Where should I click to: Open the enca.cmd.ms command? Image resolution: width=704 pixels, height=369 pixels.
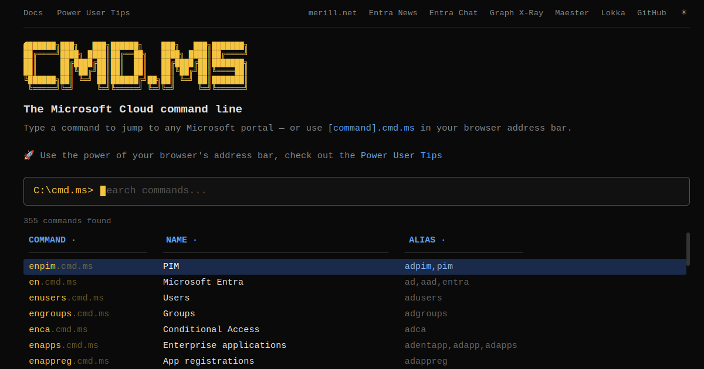(x=58, y=330)
